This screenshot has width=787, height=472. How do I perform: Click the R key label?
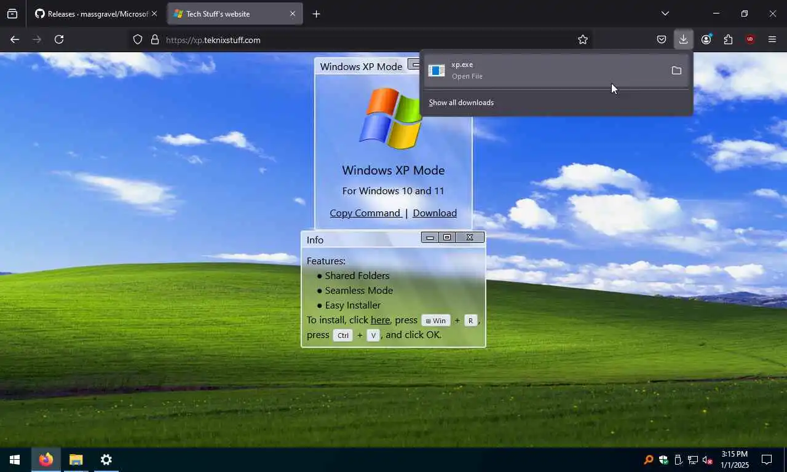pos(470,321)
